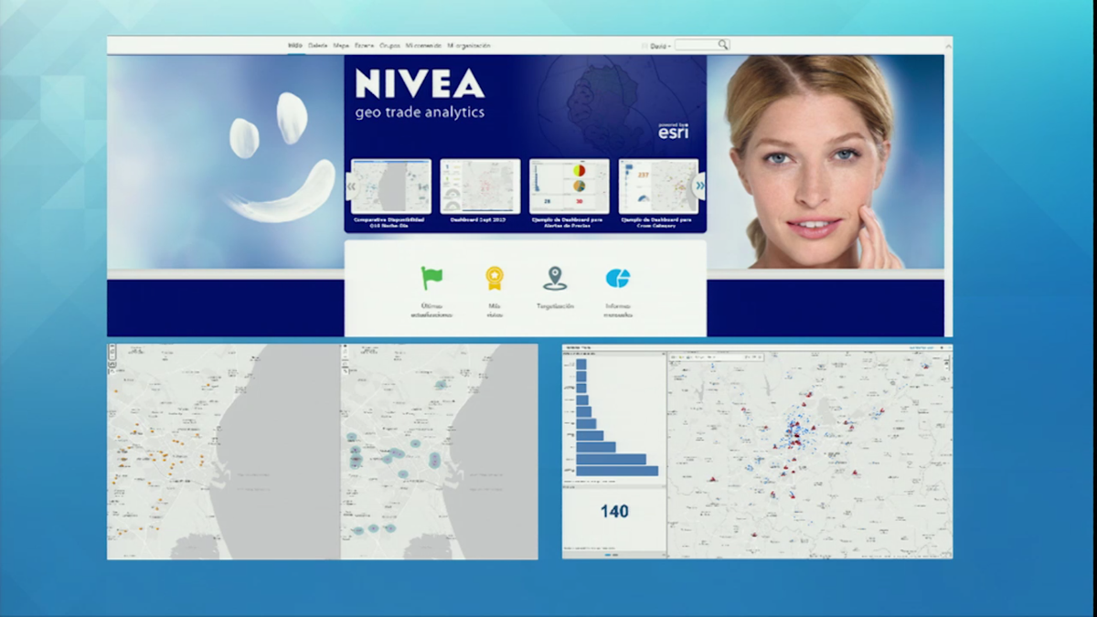The width and height of the screenshot is (1097, 617).
Task: Click into the search input field
Action: pos(696,45)
